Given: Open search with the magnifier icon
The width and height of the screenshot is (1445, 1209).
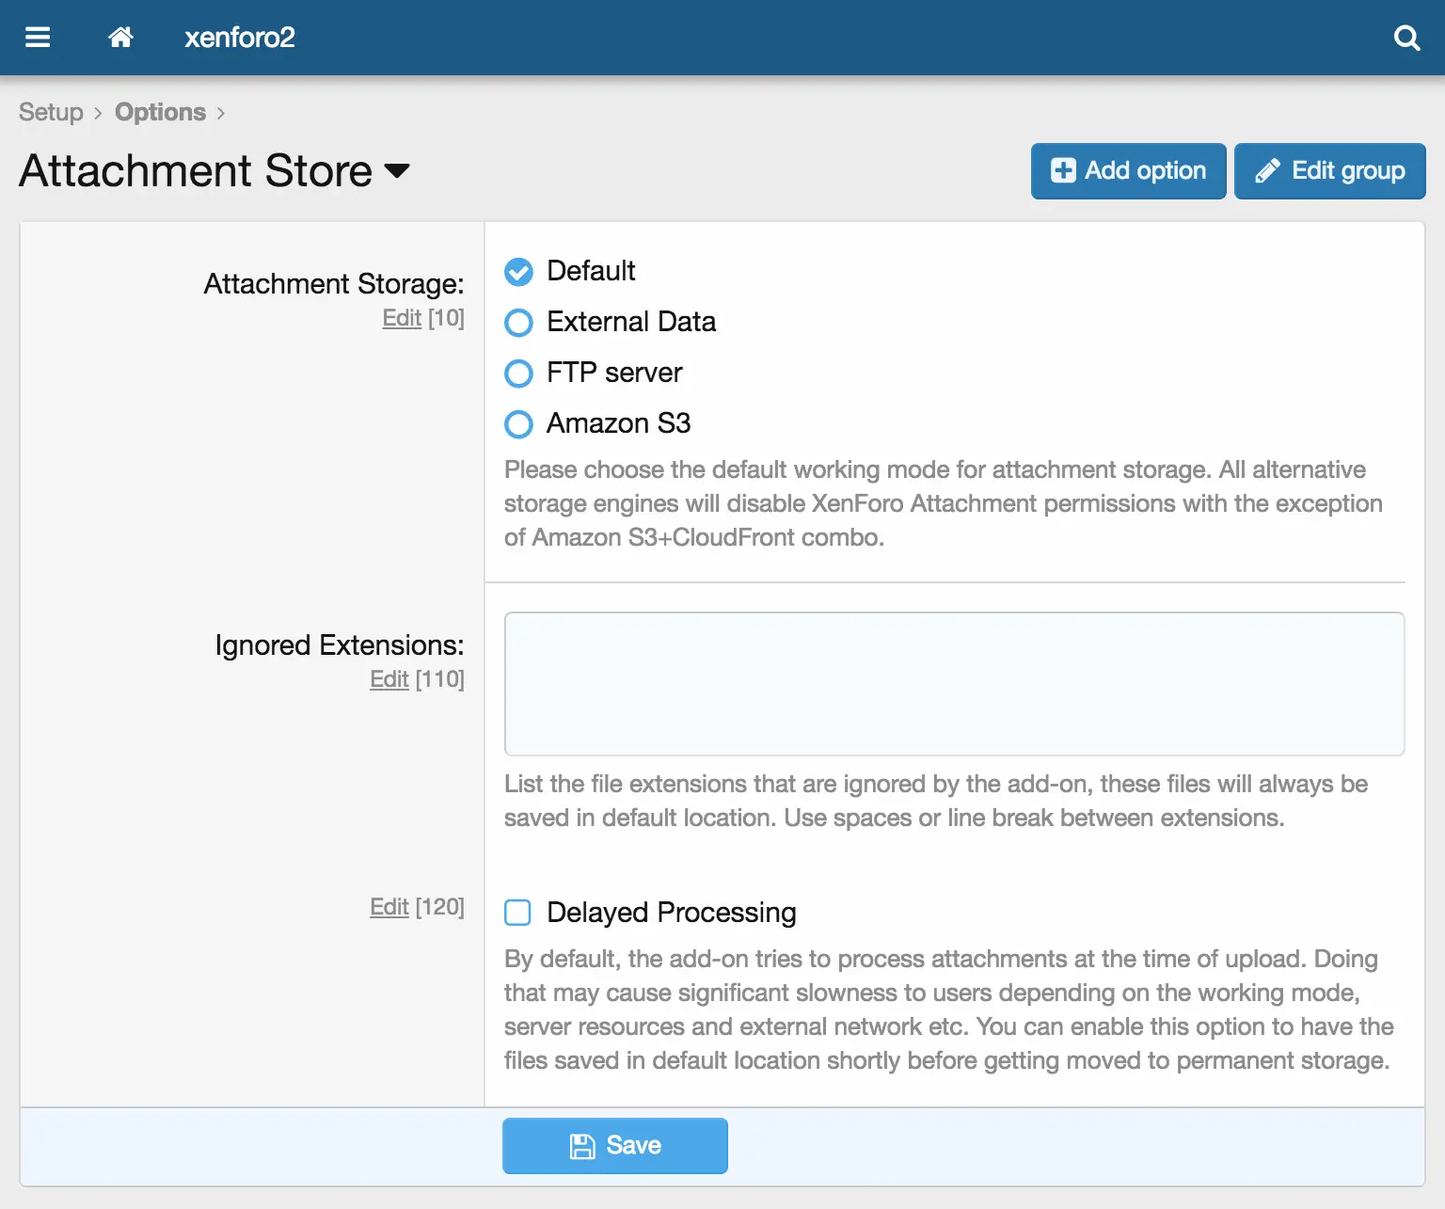Looking at the screenshot, I should [x=1406, y=38].
